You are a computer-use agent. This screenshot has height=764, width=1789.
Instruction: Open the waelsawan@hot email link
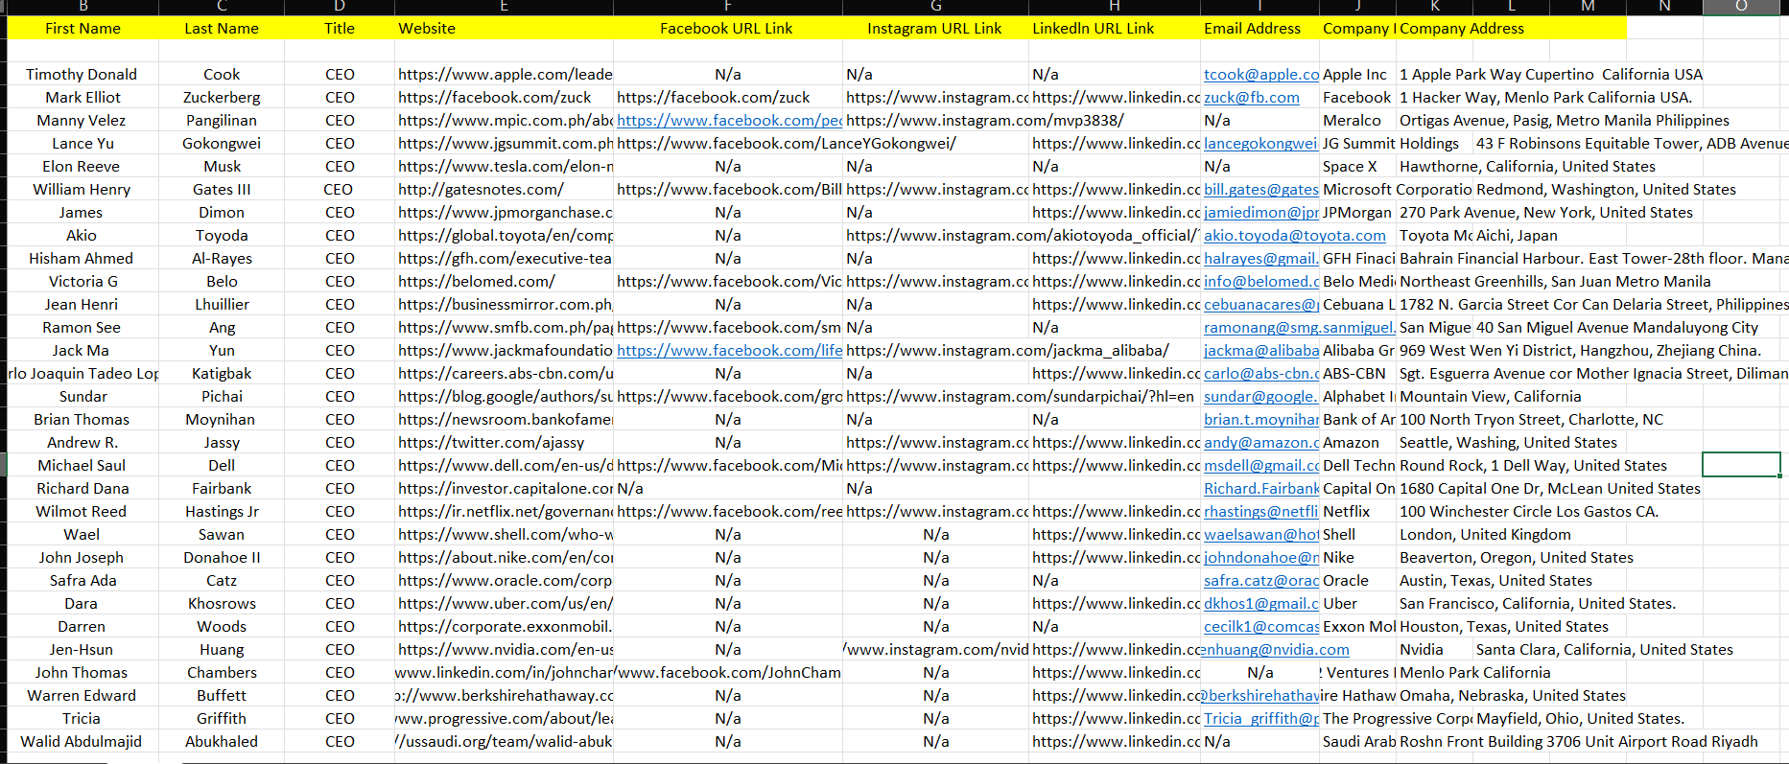[x=1260, y=534]
